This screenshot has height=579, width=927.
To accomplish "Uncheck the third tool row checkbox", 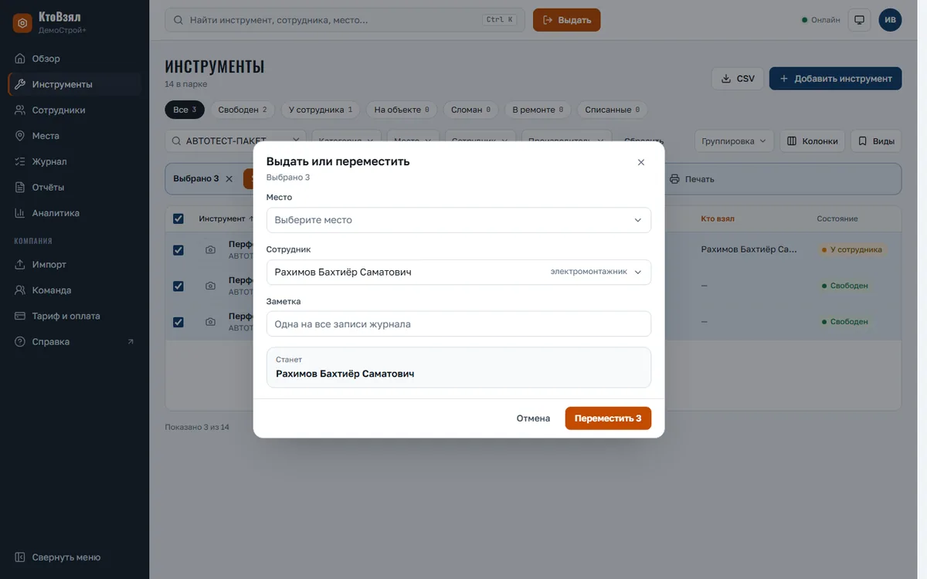I will coord(178,322).
